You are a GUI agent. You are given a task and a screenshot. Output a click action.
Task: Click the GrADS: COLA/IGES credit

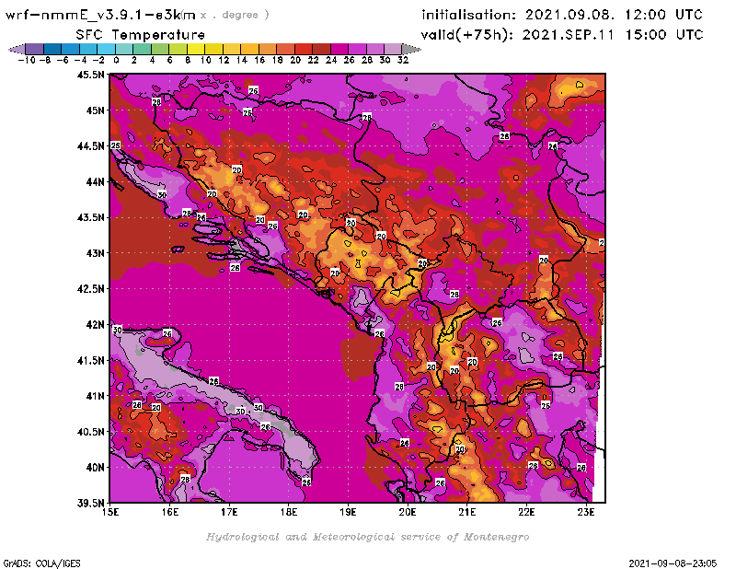point(41,563)
